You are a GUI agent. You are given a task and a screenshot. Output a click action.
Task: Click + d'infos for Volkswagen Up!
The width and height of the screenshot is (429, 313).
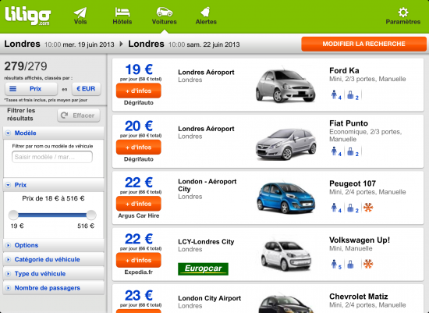click(138, 260)
